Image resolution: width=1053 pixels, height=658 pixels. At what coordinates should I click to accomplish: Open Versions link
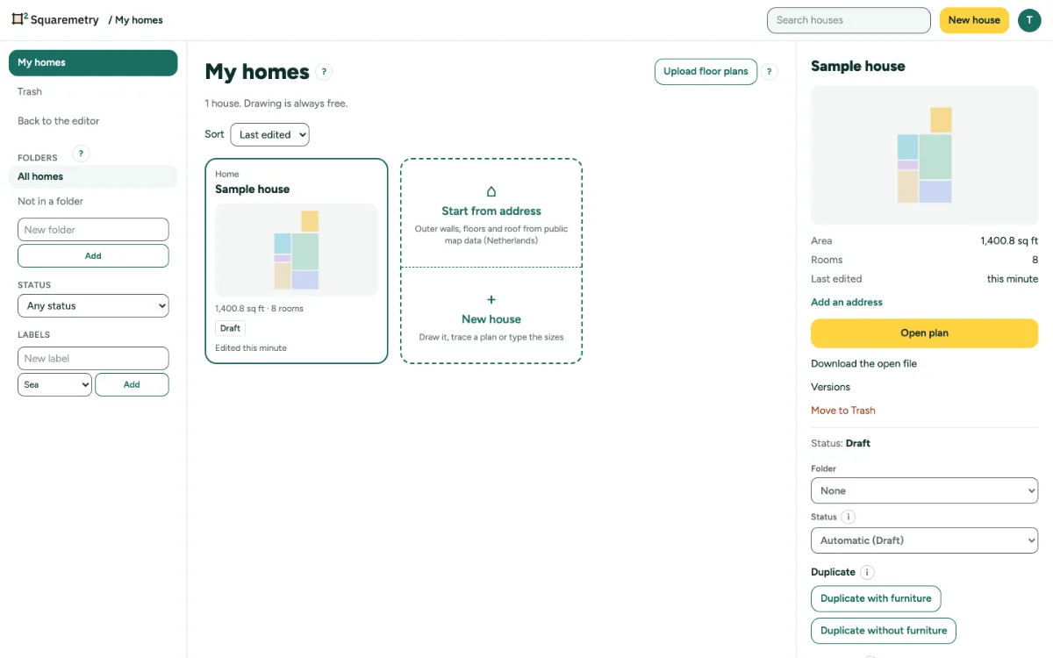tap(830, 387)
